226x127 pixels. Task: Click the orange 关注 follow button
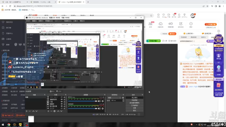tap(172, 34)
